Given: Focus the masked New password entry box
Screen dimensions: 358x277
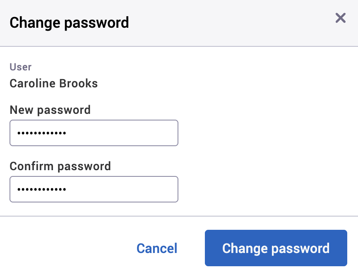Looking at the screenshot, I should tap(94, 132).
